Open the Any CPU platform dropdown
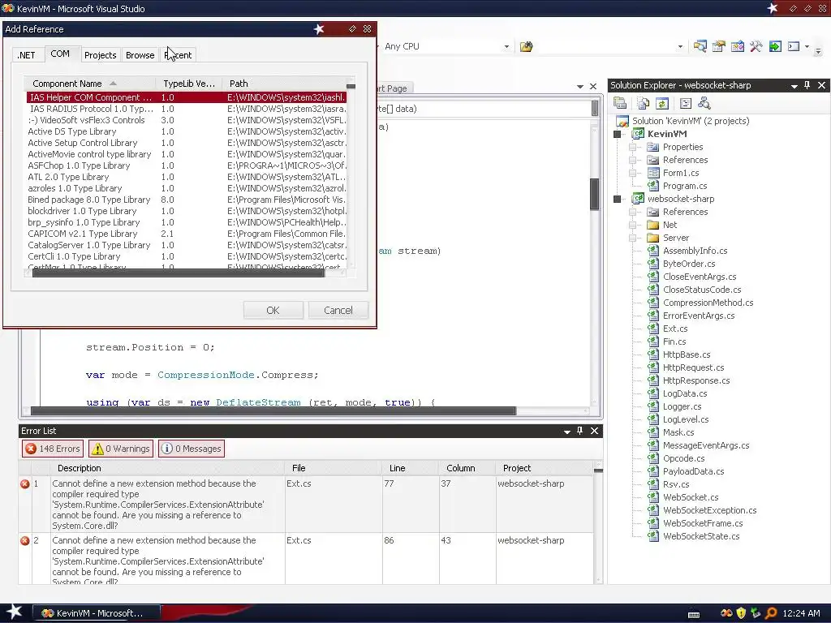 pos(506,46)
